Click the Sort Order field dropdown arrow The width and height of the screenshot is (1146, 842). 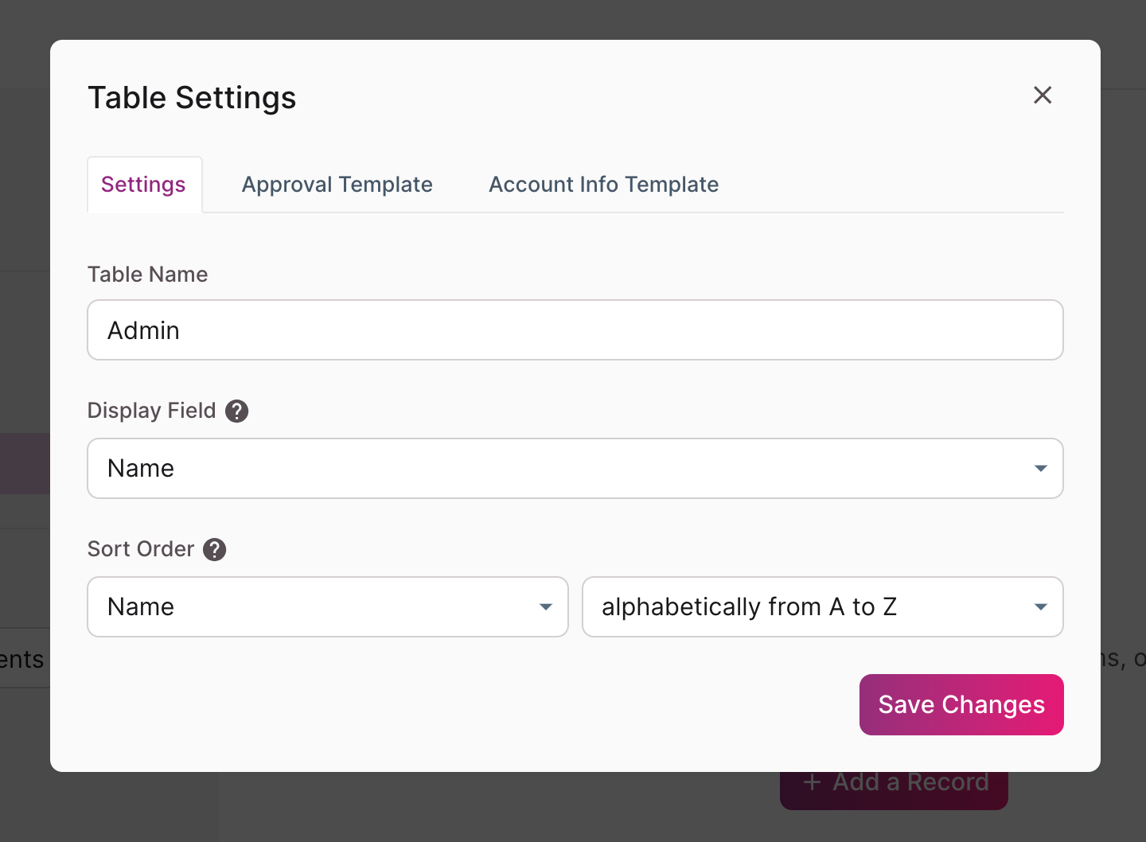point(546,607)
